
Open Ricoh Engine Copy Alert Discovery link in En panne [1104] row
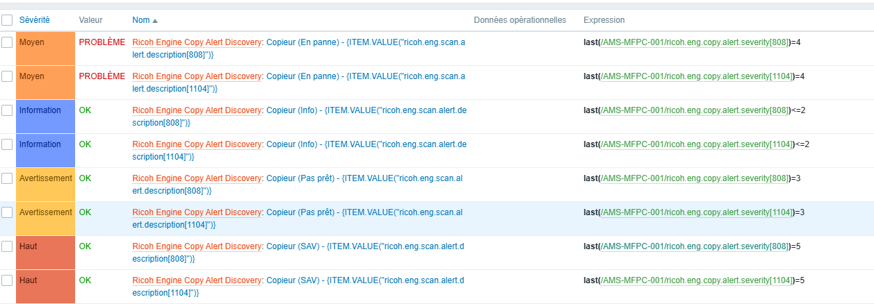point(197,76)
